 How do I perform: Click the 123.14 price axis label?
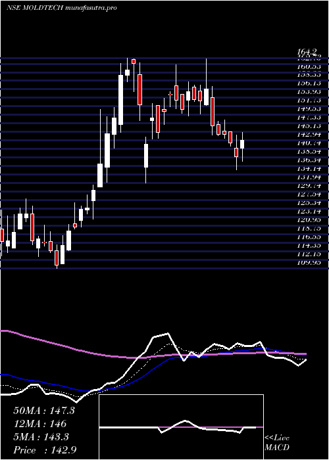click(x=309, y=212)
